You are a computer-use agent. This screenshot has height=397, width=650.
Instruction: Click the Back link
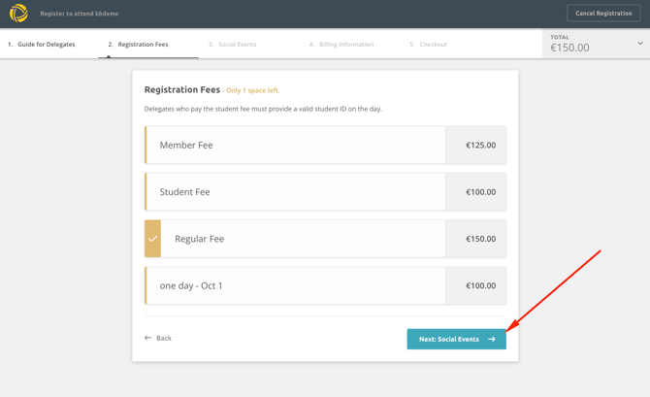(x=163, y=338)
